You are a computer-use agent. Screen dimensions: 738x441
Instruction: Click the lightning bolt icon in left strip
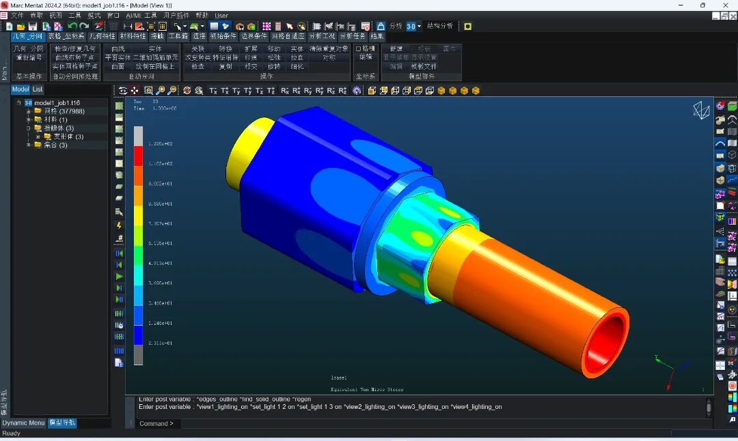pos(119,226)
